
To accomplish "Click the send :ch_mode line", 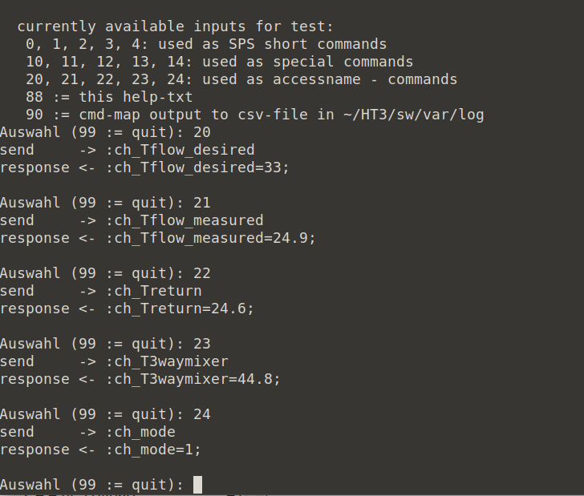I will pyautogui.click(x=87, y=432).
